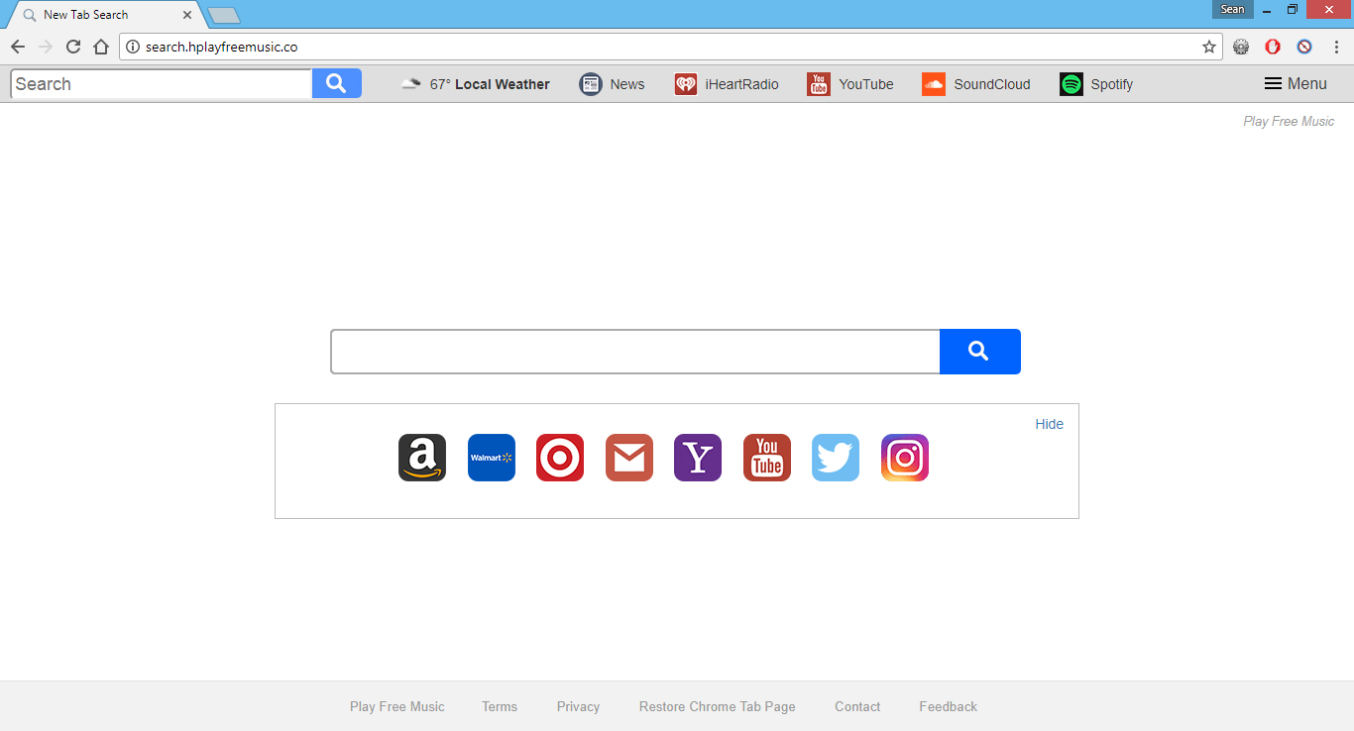Click Restore Chrome Tab Page

point(717,706)
